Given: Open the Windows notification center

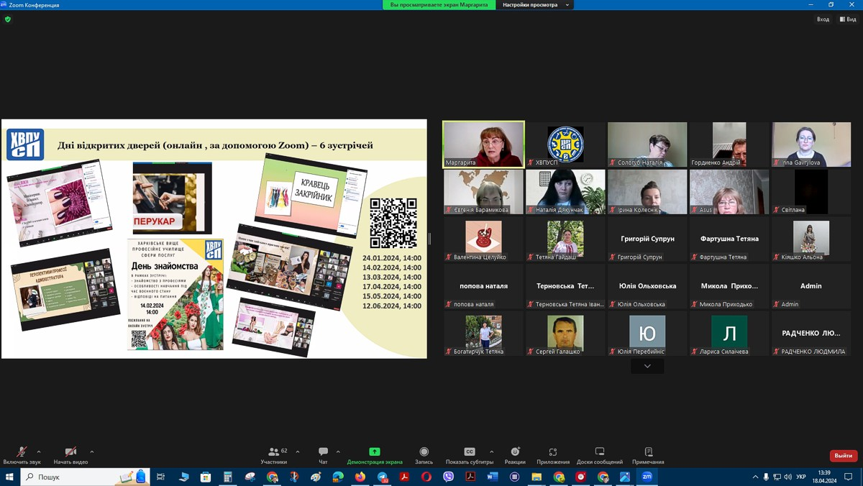Looking at the screenshot, I should 849,477.
